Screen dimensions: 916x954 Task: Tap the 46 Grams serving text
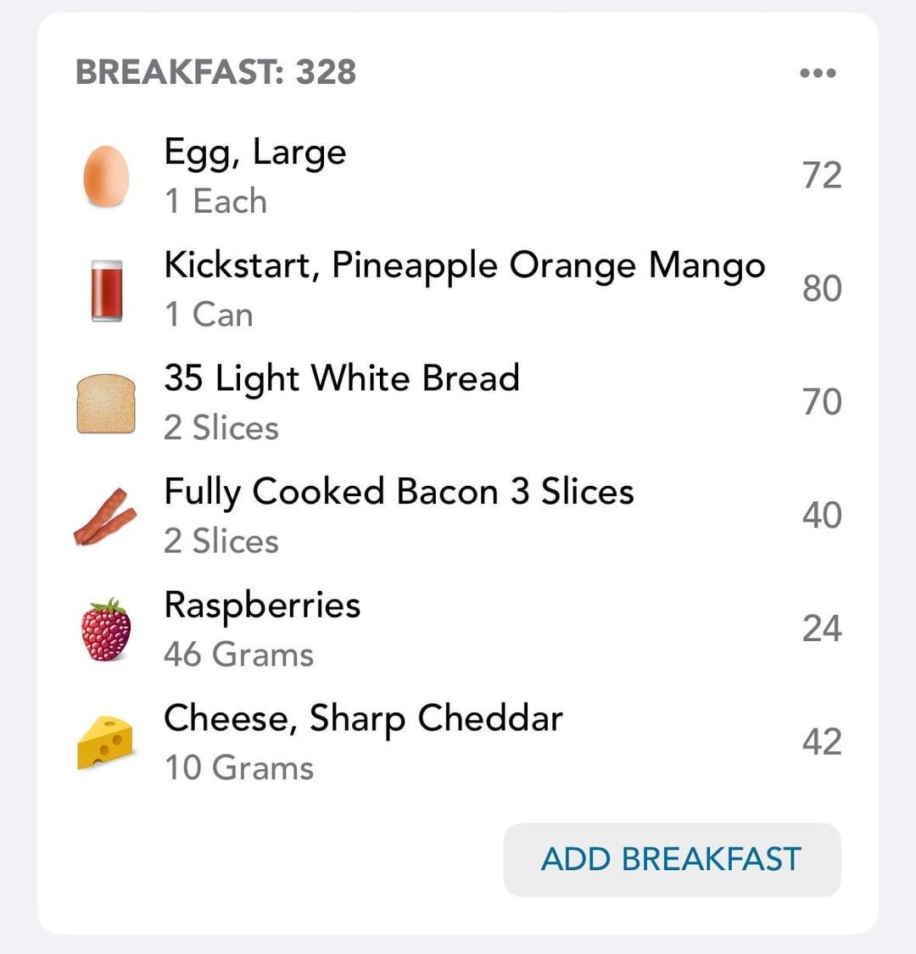[x=238, y=655]
